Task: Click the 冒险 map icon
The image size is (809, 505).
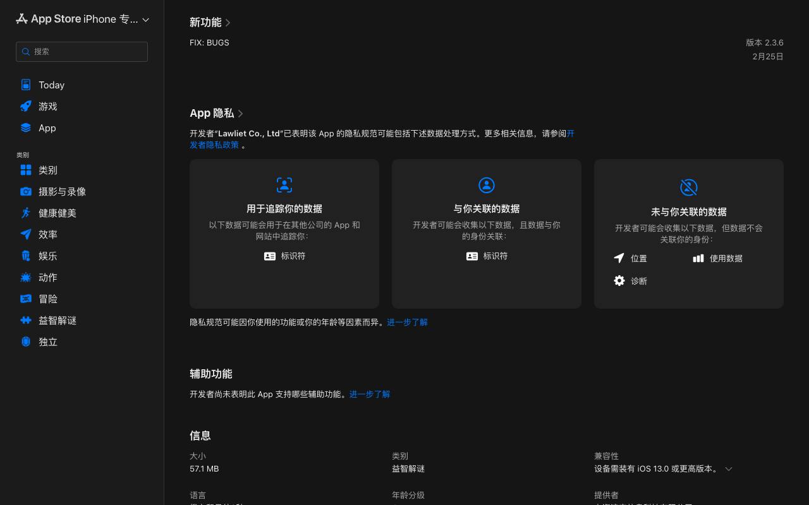Action: (26, 299)
